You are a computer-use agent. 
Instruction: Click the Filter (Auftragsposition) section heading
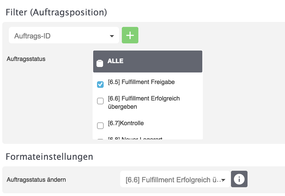[x=56, y=12]
